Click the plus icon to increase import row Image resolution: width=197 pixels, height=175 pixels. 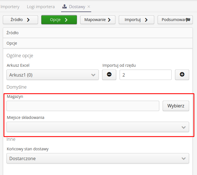pos(182,75)
